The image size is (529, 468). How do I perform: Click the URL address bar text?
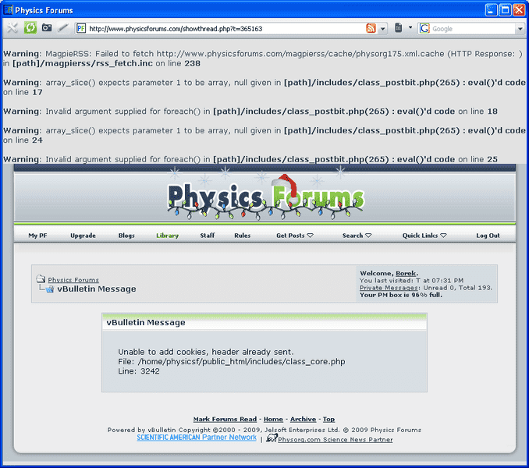pyautogui.click(x=176, y=29)
